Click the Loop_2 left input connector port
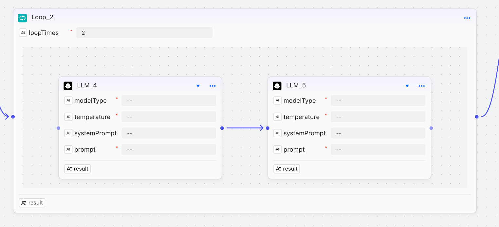This screenshot has width=499, height=227. (x=13, y=116)
